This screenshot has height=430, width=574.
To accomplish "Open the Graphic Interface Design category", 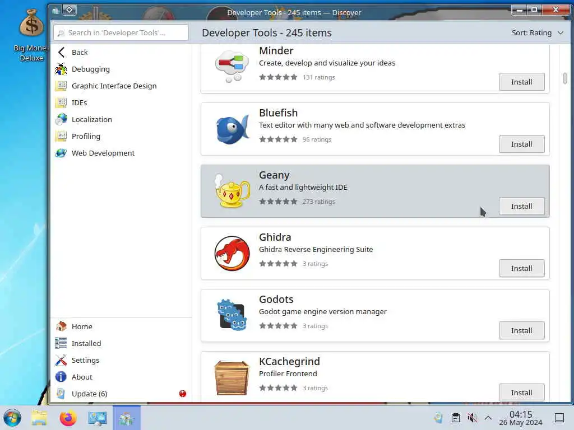I will (121, 86).
